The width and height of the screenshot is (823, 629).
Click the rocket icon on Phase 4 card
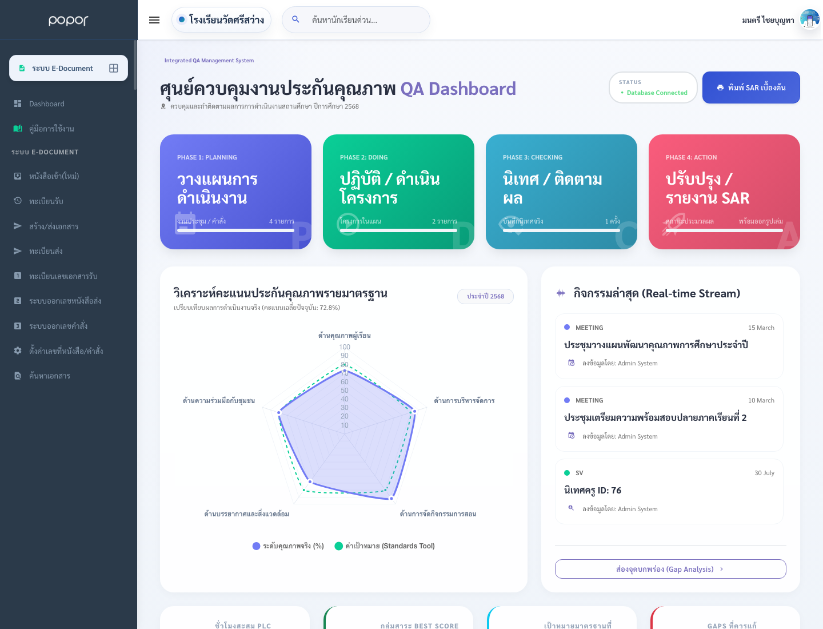pyautogui.click(x=674, y=223)
